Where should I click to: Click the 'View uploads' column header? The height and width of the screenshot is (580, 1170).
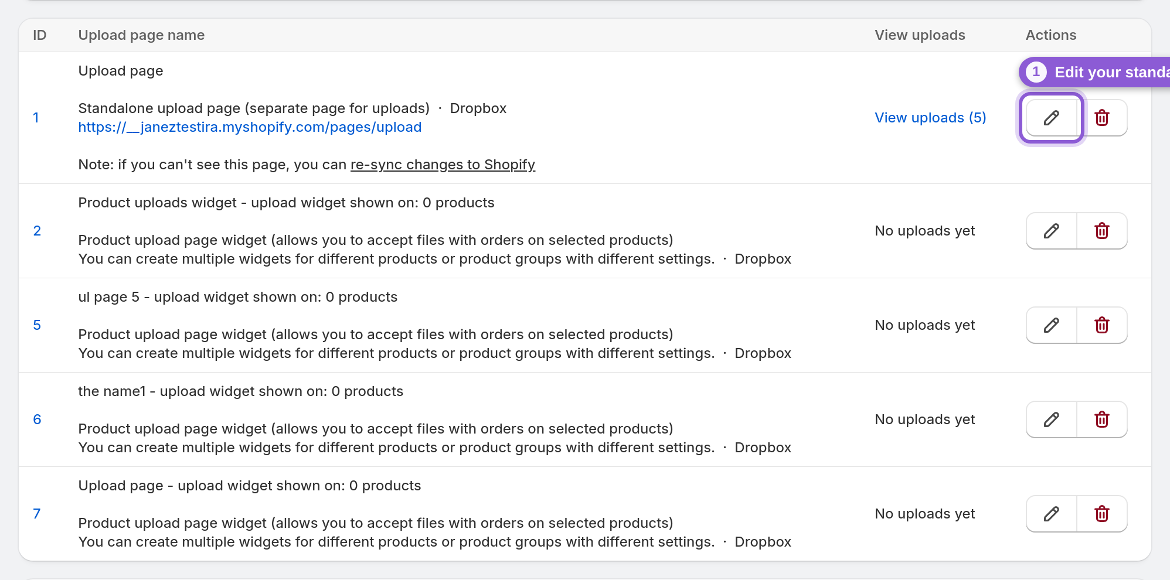[x=920, y=35]
